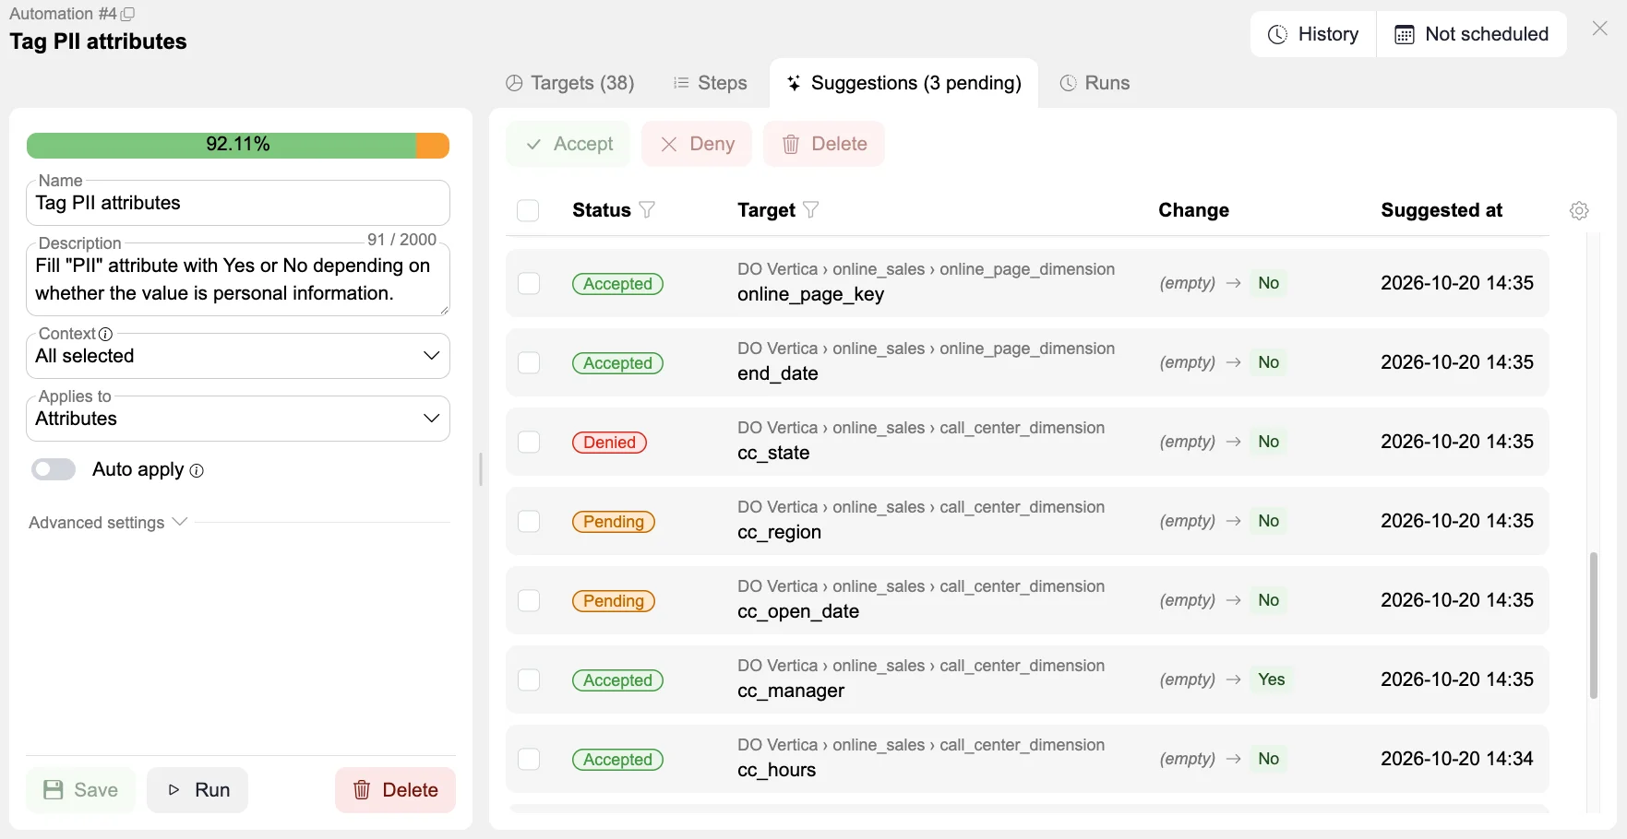Save the automation
The image size is (1627, 839).
click(x=81, y=790)
